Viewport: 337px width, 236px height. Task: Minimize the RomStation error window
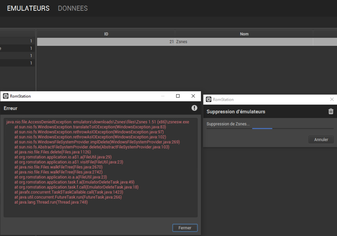[x=163, y=96]
